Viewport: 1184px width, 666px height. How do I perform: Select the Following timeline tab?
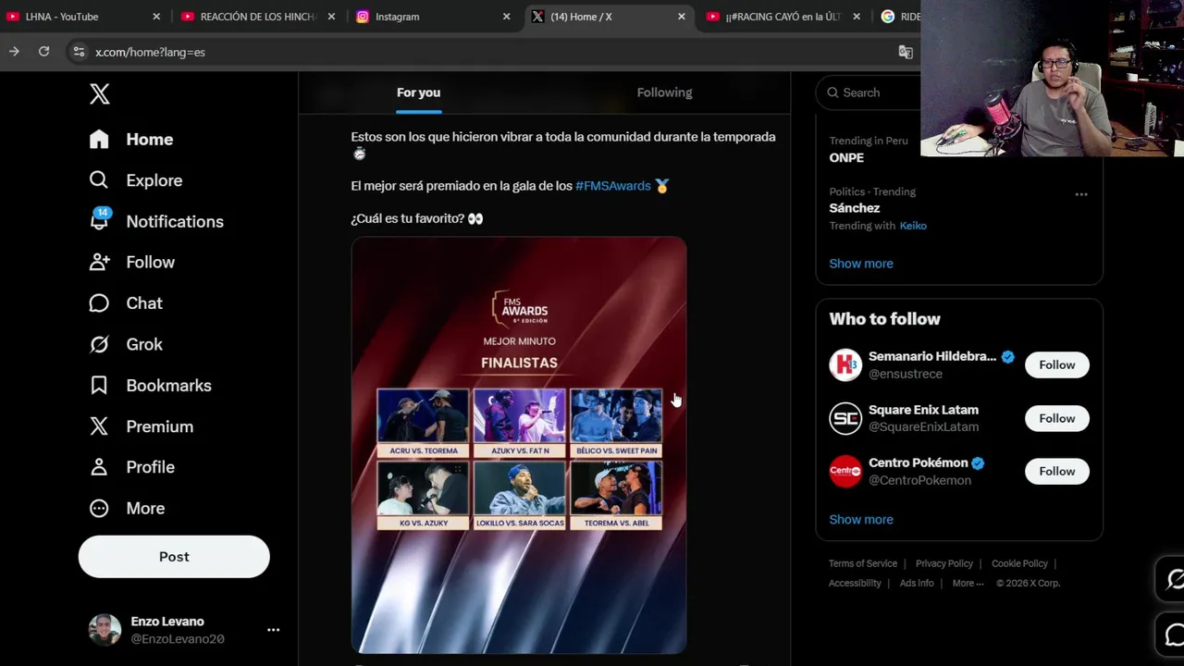pyautogui.click(x=664, y=92)
